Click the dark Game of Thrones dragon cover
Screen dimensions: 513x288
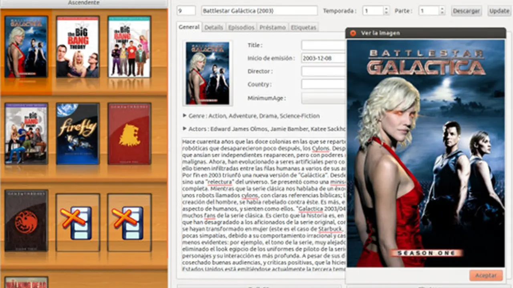(26, 221)
